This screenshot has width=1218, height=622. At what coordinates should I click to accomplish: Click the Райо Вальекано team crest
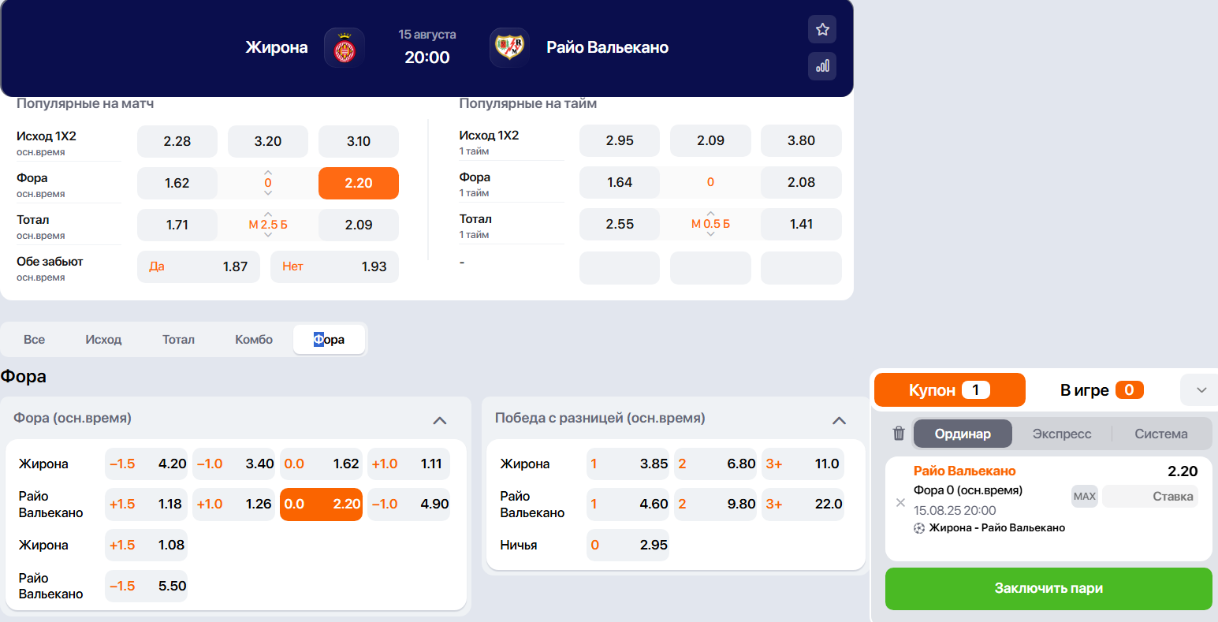509,48
